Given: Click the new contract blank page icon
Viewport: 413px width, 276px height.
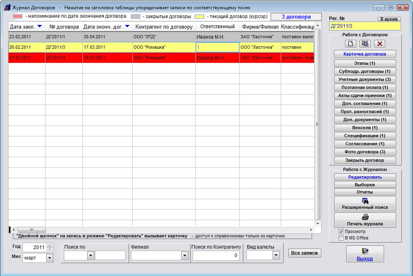Looking at the screenshot, I should [351, 43].
